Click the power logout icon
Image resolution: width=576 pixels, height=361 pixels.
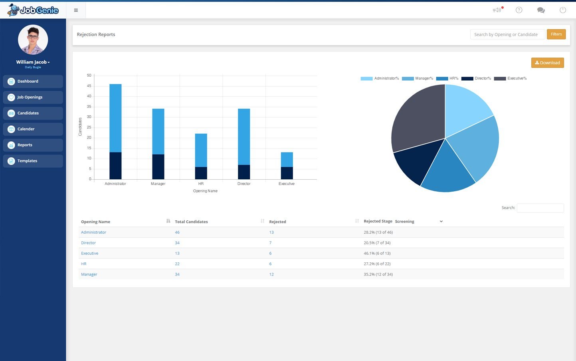click(563, 10)
